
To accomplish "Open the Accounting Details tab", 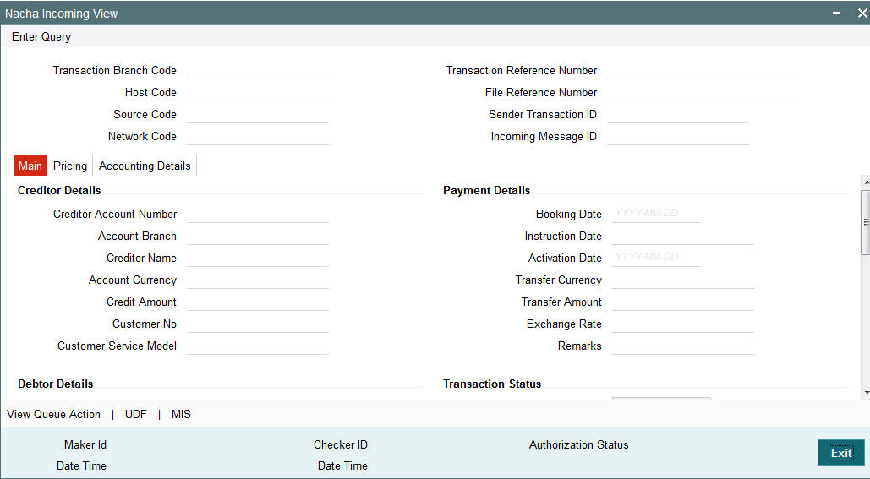I will coord(145,166).
